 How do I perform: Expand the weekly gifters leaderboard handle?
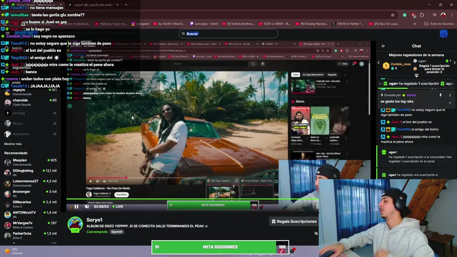pyautogui.click(x=416, y=76)
